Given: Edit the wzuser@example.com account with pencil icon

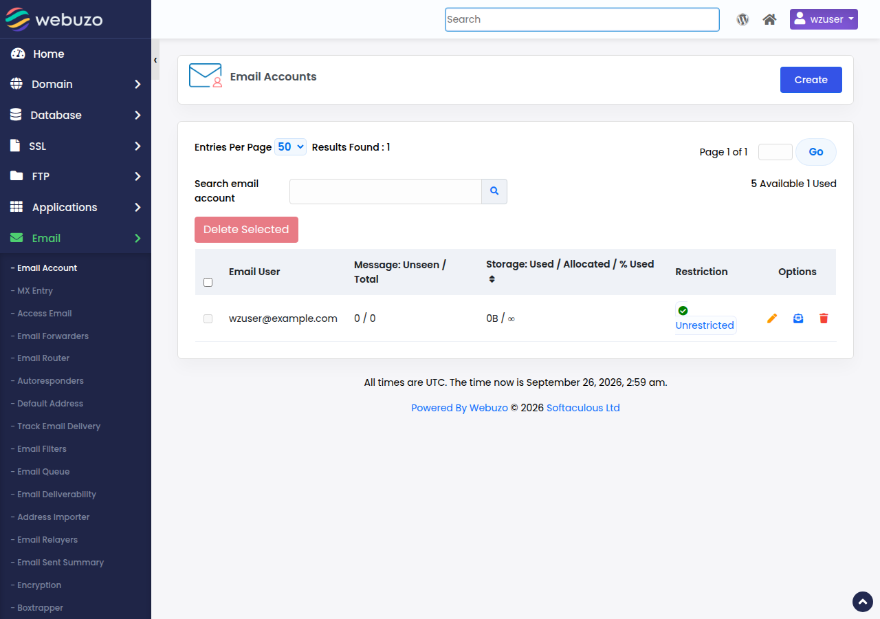Looking at the screenshot, I should point(772,318).
